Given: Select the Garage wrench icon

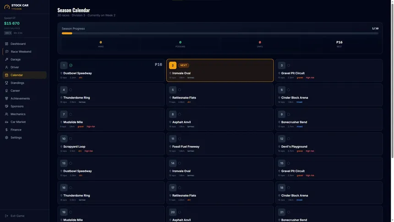Looking at the screenshot, I should pyautogui.click(x=6, y=60).
